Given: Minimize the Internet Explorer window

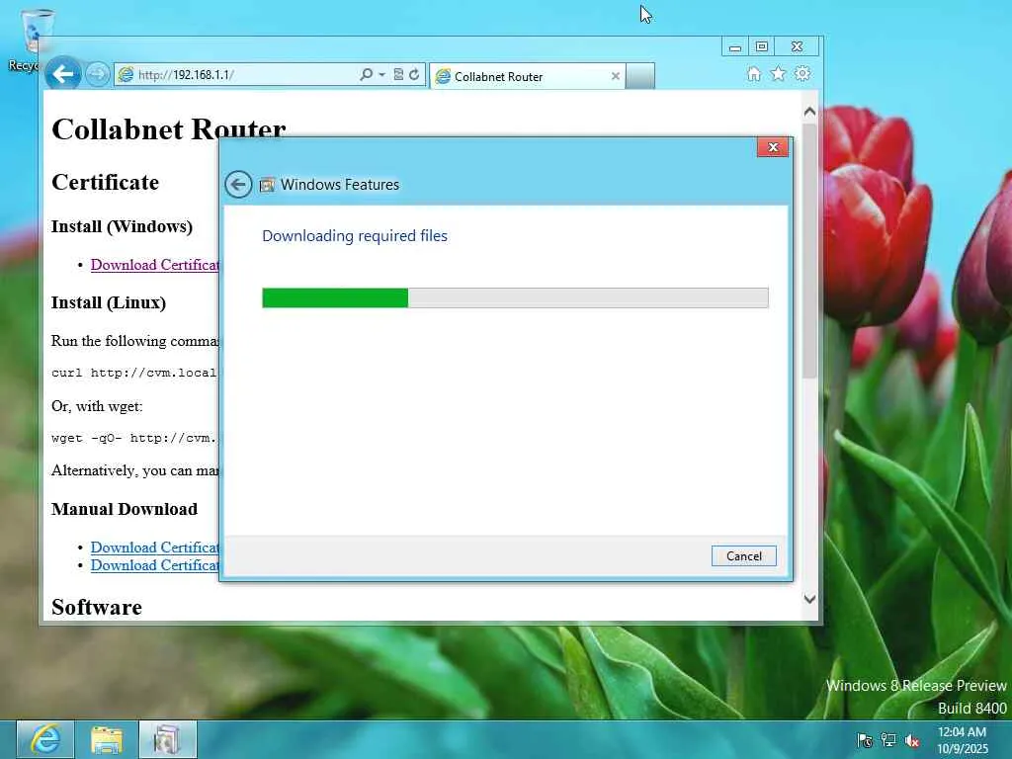Looking at the screenshot, I should tap(734, 47).
